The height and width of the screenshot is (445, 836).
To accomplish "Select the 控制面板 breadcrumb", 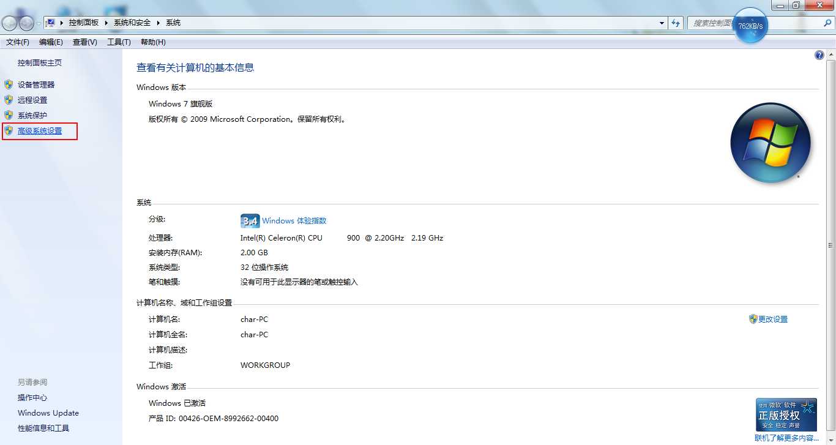I will click(84, 23).
